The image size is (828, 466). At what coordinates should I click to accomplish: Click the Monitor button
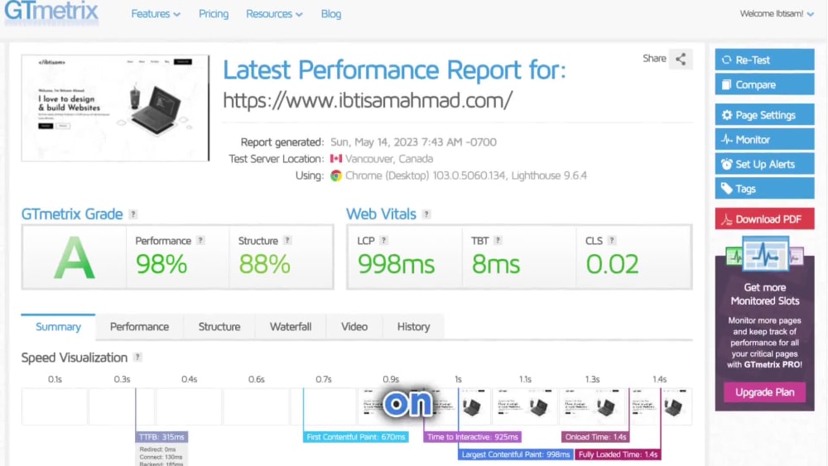pyautogui.click(x=764, y=139)
